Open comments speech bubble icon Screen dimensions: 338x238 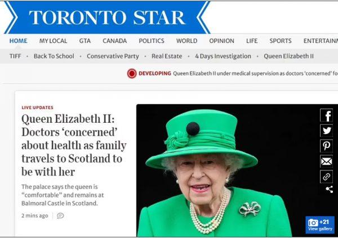click(x=60, y=215)
